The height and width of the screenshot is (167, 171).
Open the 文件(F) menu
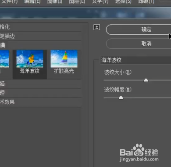point(10,2)
